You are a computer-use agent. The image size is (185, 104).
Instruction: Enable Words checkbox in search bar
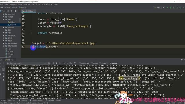point(92,64)
